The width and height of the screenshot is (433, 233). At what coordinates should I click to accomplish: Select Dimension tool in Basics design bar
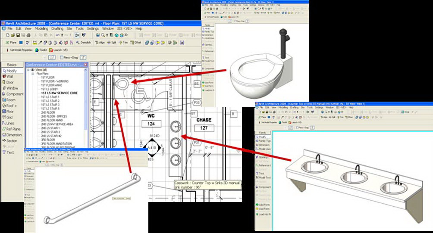(12, 135)
